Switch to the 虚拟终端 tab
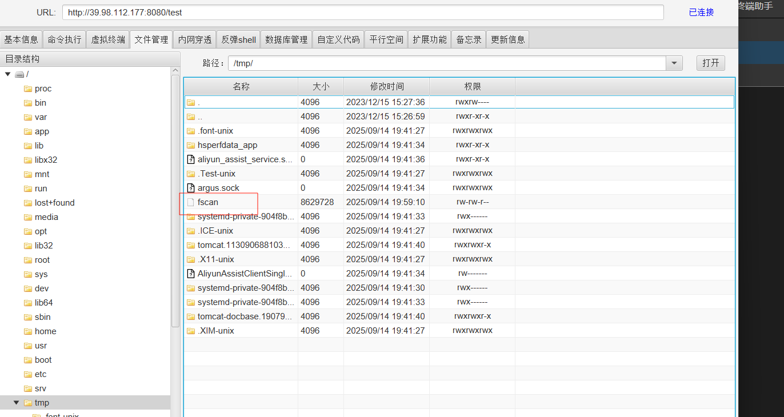The height and width of the screenshot is (417, 784). pos(108,39)
